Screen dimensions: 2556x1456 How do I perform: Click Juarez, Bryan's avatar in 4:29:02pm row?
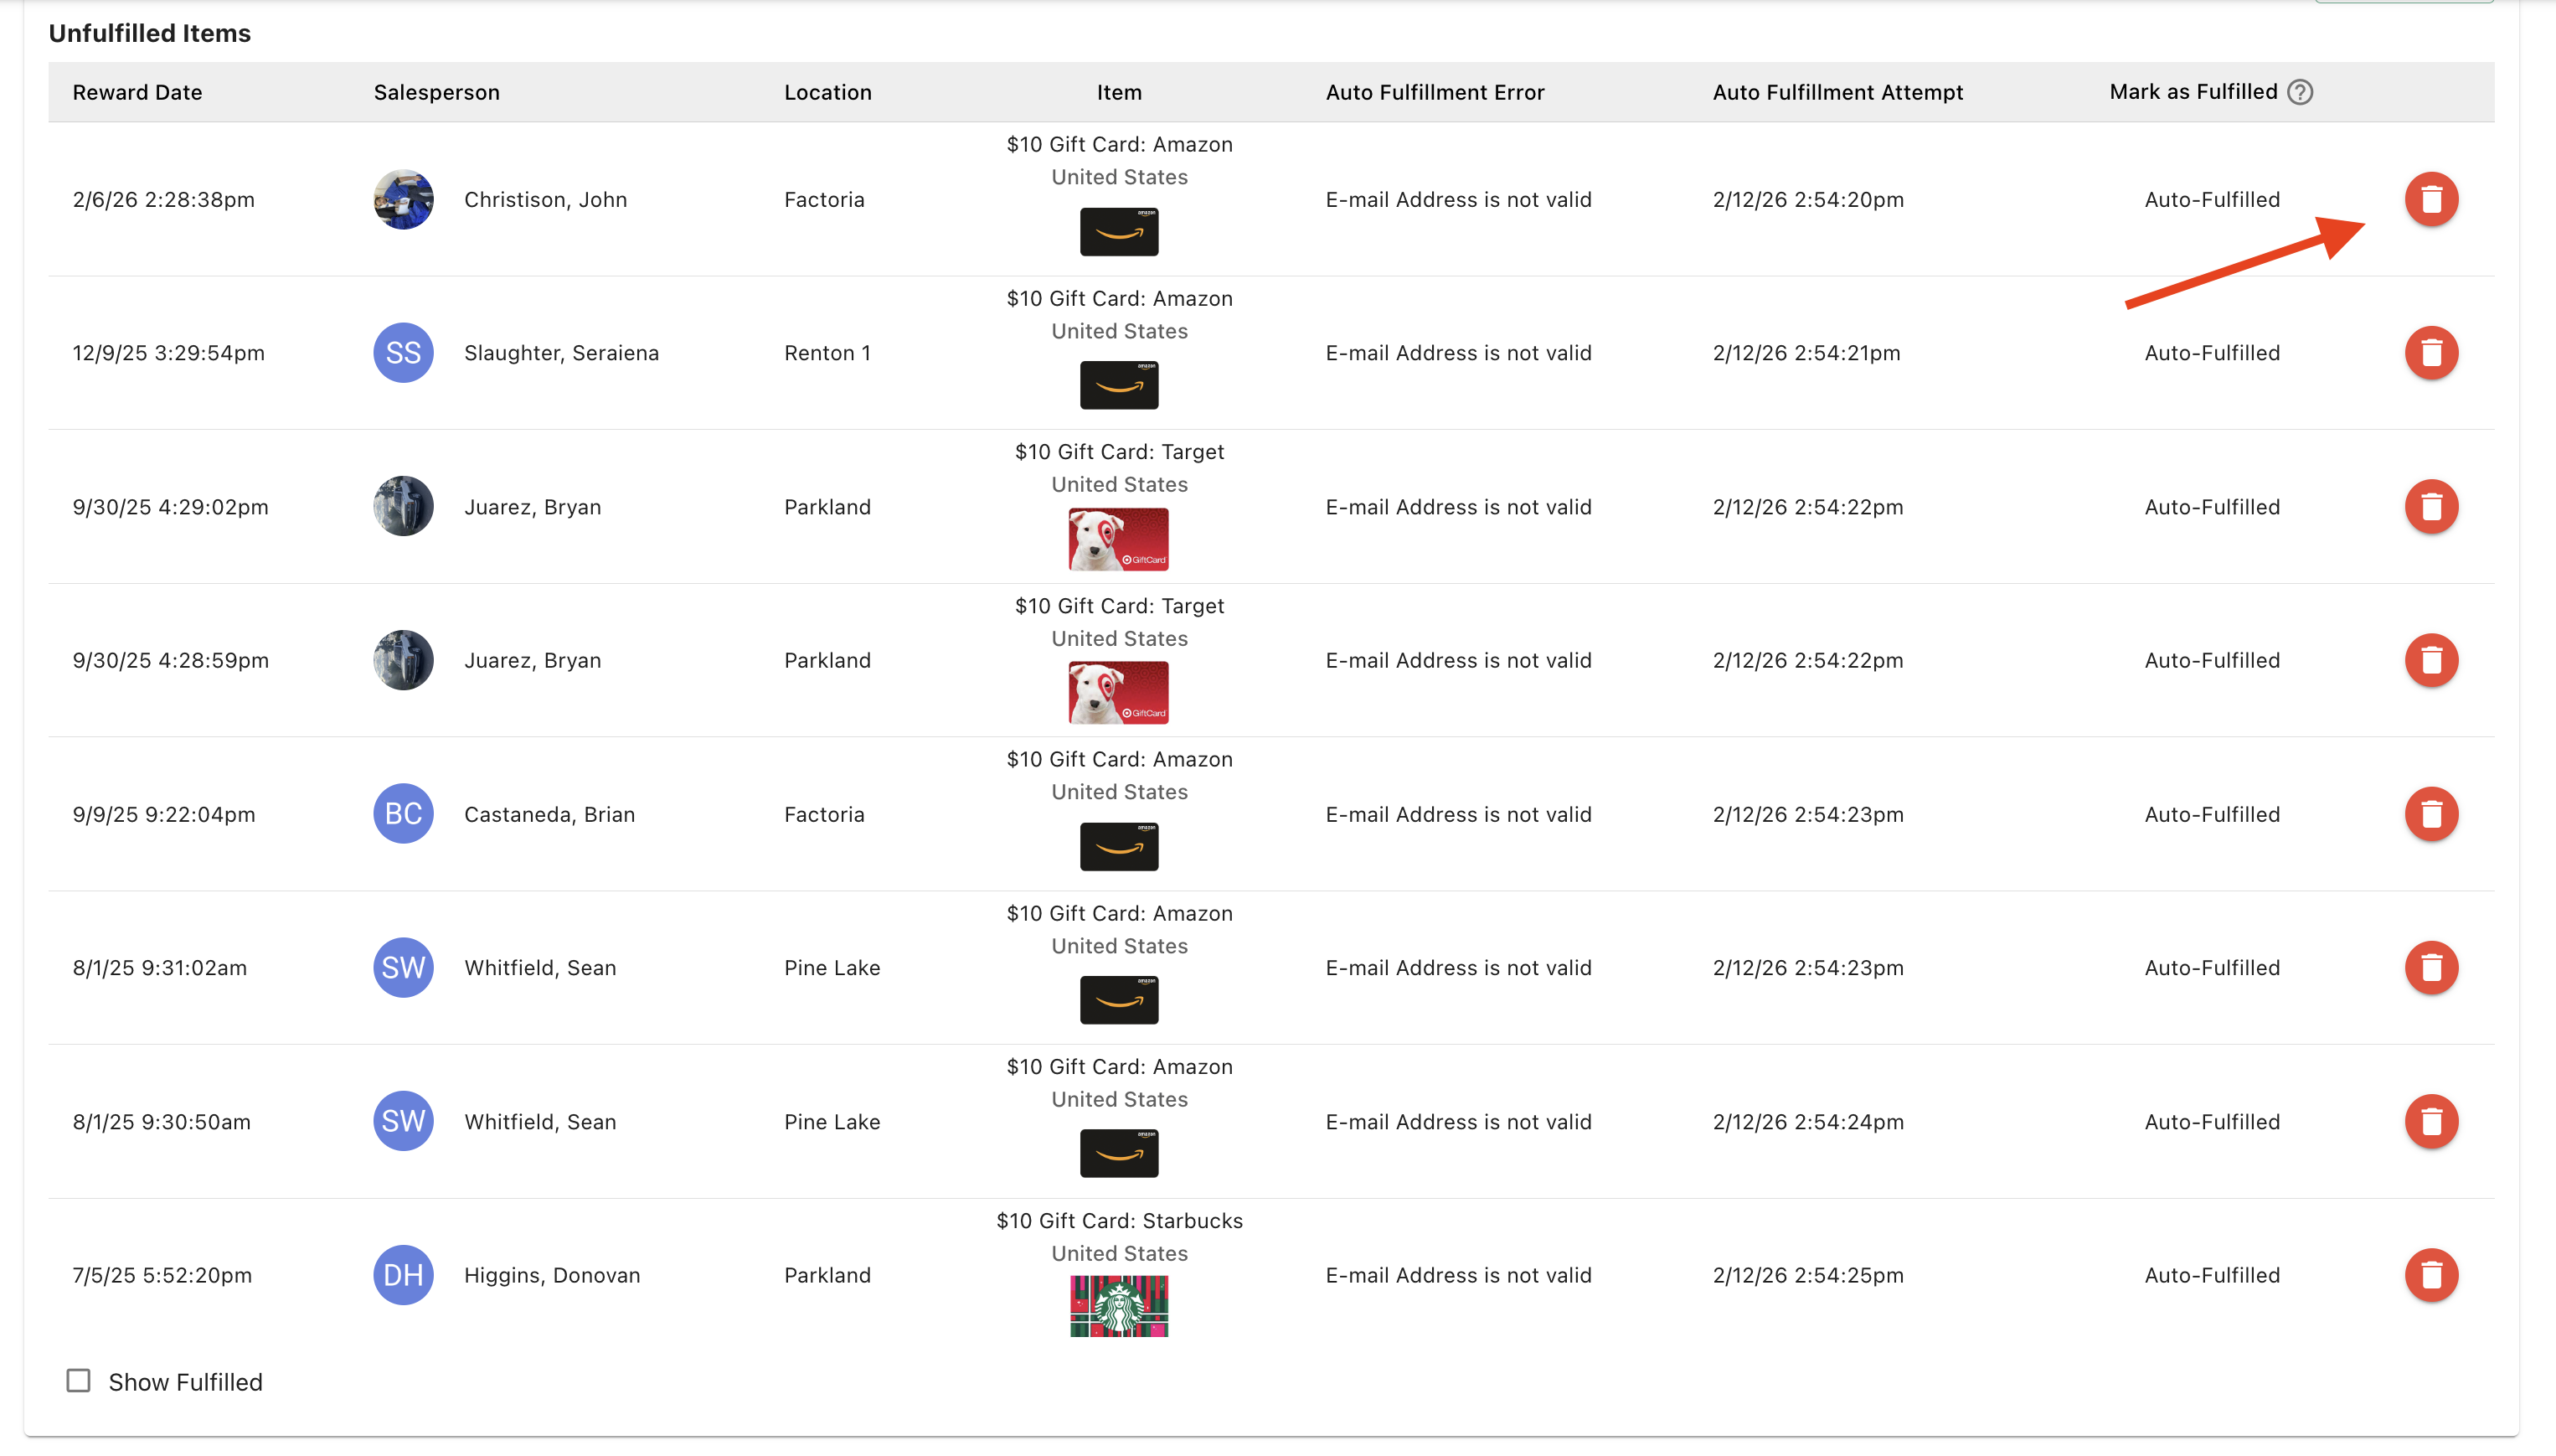[x=403, y=506]
